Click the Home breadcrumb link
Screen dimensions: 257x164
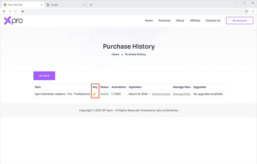point(115,54)
